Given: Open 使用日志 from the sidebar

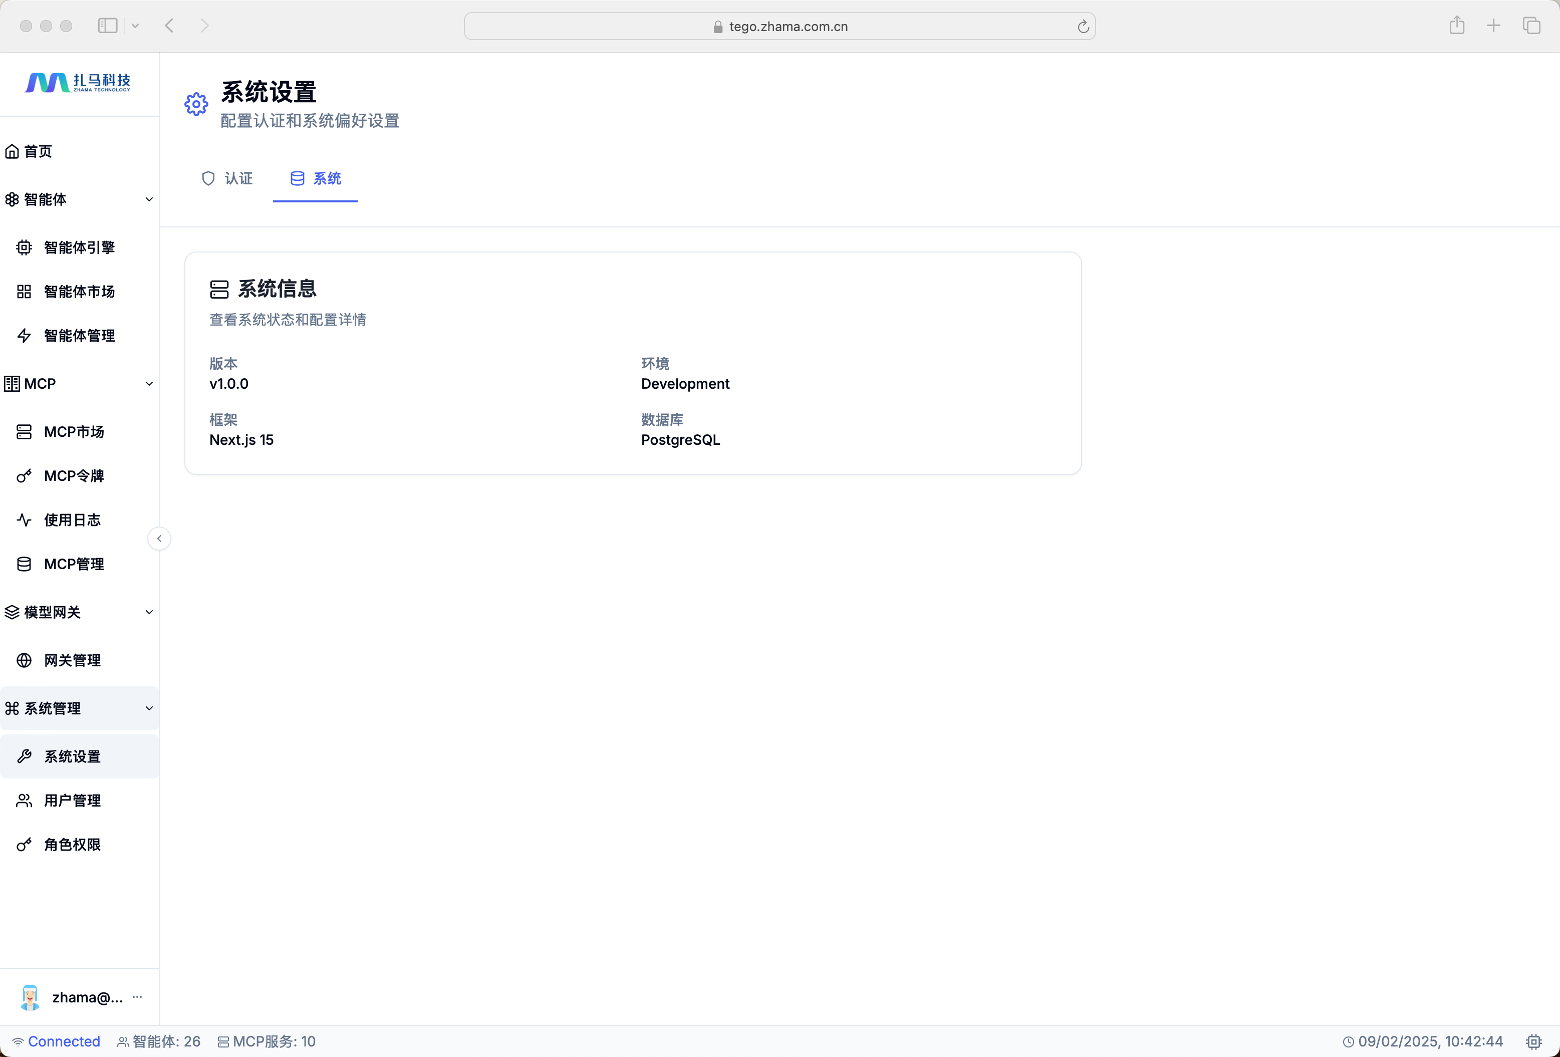Looking at the screenshot, I should coord(72,520).
